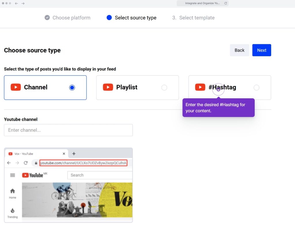
Task: Click the browser forward arrow
Action: click(x=23, y=3)
